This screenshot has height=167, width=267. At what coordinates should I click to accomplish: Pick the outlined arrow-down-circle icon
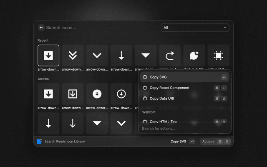pyautogui.click(x=121, y=94)
